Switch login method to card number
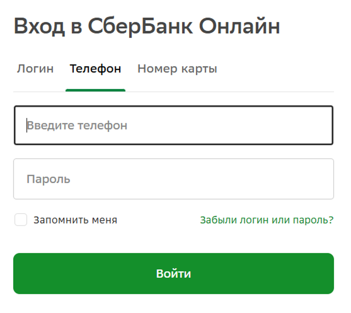This screenshot has width=351, height=313. [x=177, y=68]
